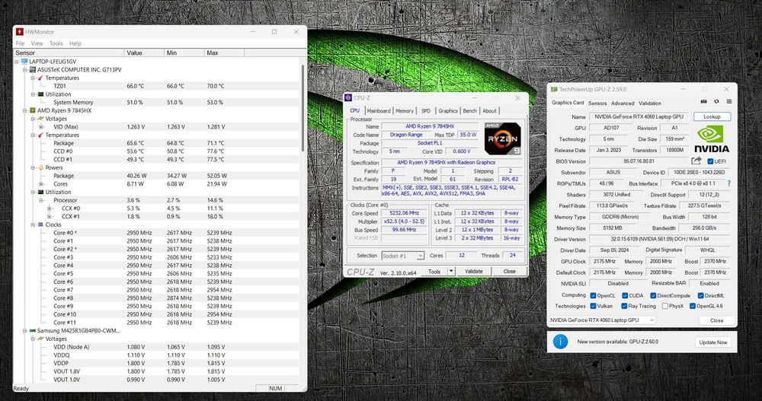
Task: Switch to the Advanced tab in GPU-Z
Action: click(623, 103)
